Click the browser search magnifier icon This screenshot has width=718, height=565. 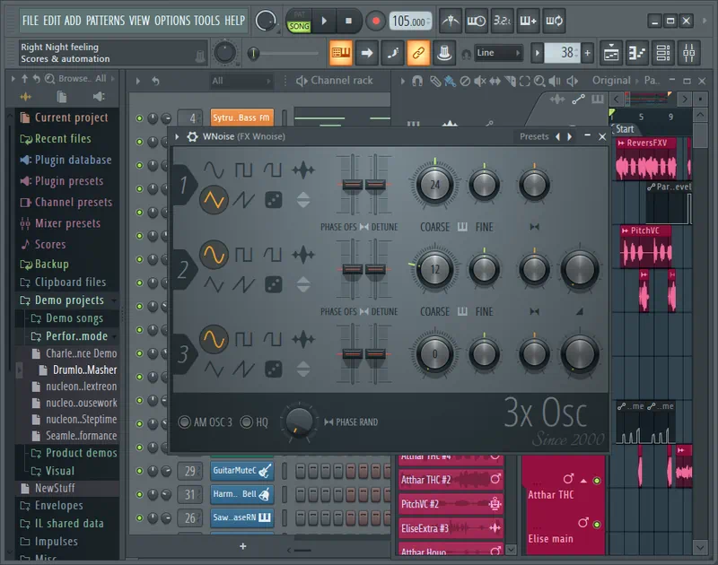(49, 79)
